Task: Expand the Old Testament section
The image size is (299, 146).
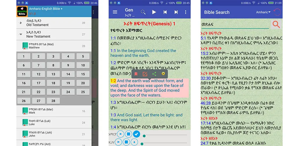Action: 54,23
